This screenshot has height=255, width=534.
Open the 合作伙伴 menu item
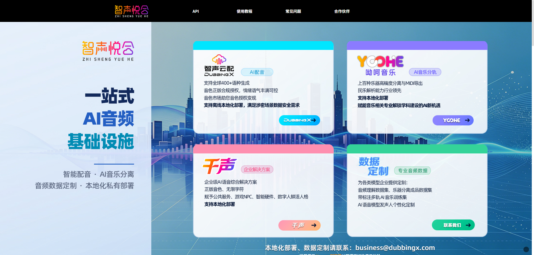pyautogui.click(x=342, y=11)
